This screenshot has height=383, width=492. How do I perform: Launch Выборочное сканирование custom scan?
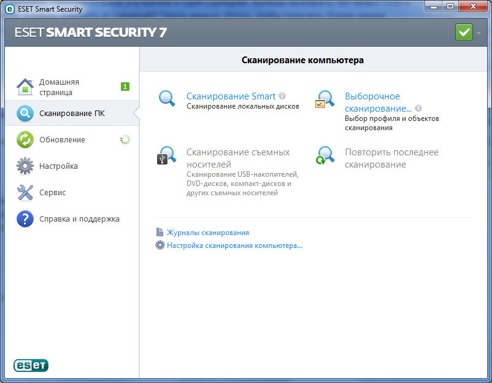tap(372, 96)
